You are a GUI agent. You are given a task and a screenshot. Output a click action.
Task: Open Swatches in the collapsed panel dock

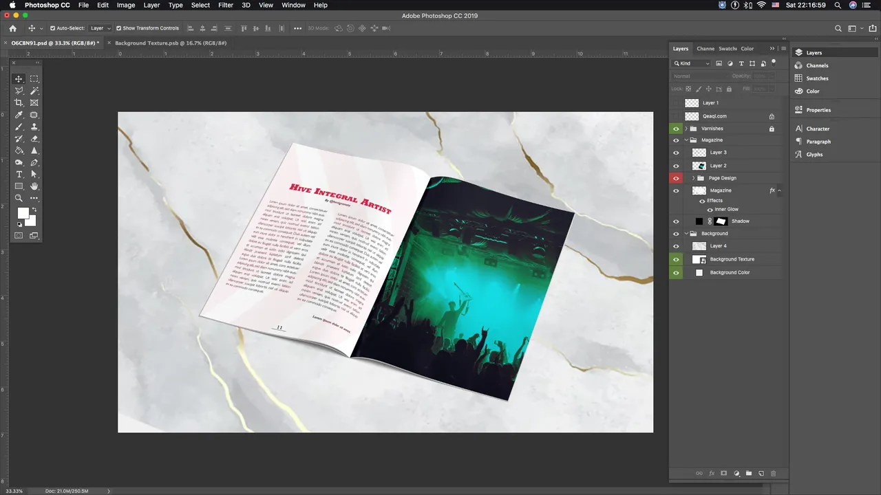[x=817, y=78]
